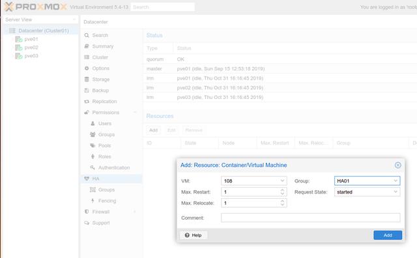
Task: Collapse the Permissions submenu arrow
Action: click(x=135, y=112)
